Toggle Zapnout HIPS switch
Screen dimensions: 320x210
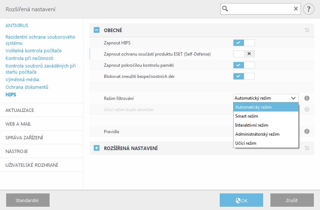[x=244, y=43]
